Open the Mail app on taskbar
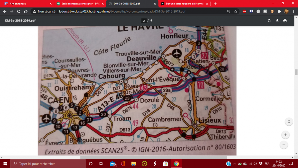 coord(113,164)
